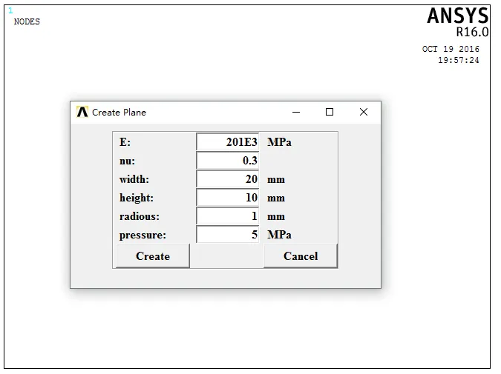The width and height of the screenshot is (501, 374).
Task: Click the 19:57:24 timestamp
Action: click(459, 60)
